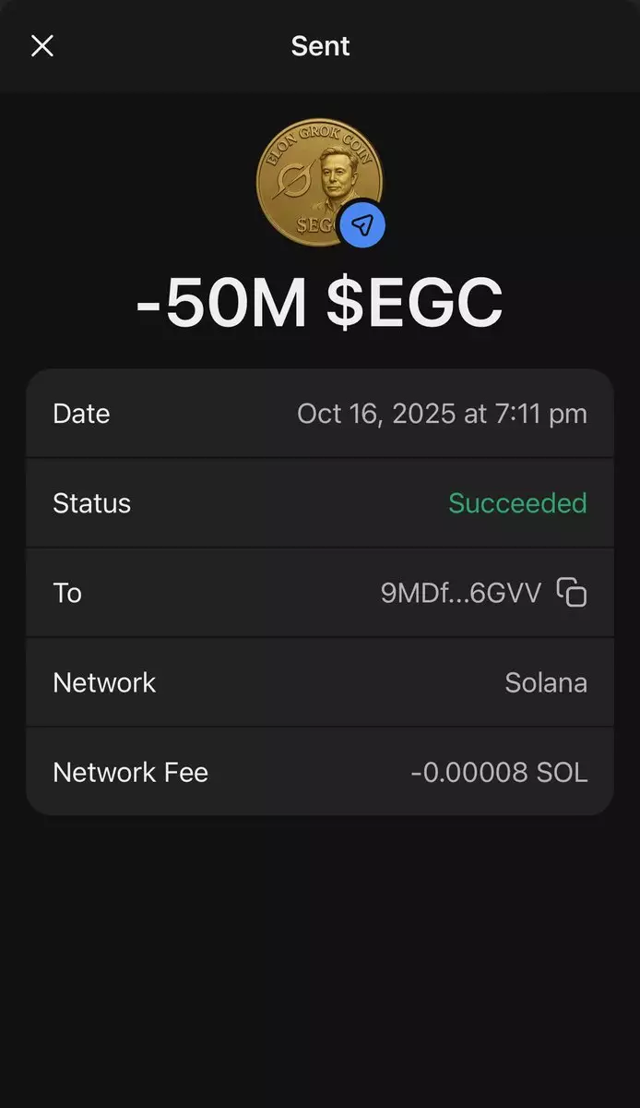Select the Network Fee label
Screen dimensions: 640x1108
click(x=130, y=772)
